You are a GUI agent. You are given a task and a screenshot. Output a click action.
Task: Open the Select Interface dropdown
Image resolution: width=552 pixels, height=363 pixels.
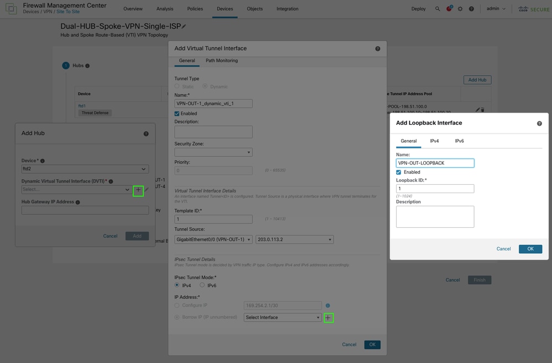click(x=282, y=318)
